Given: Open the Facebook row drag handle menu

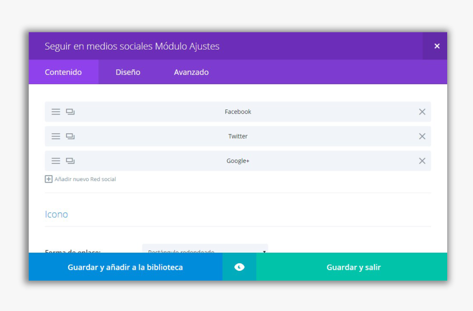Looking at the screenshot, I should 56,112.
